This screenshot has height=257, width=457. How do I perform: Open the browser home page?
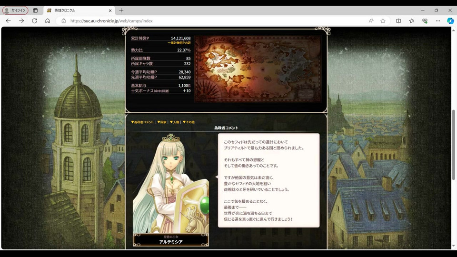pyautogui.click(x=48, y=20)
